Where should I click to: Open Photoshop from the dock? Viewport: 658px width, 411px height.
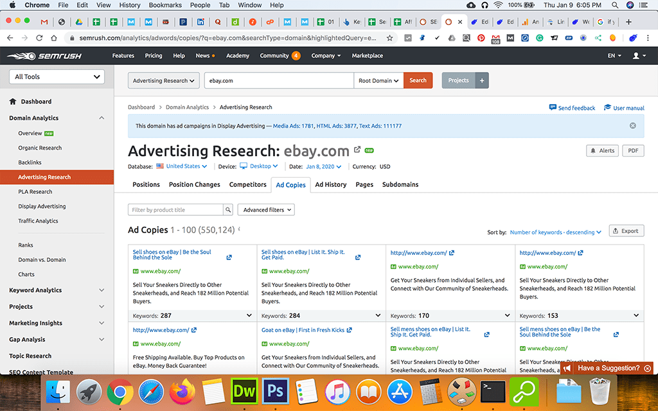275,392
